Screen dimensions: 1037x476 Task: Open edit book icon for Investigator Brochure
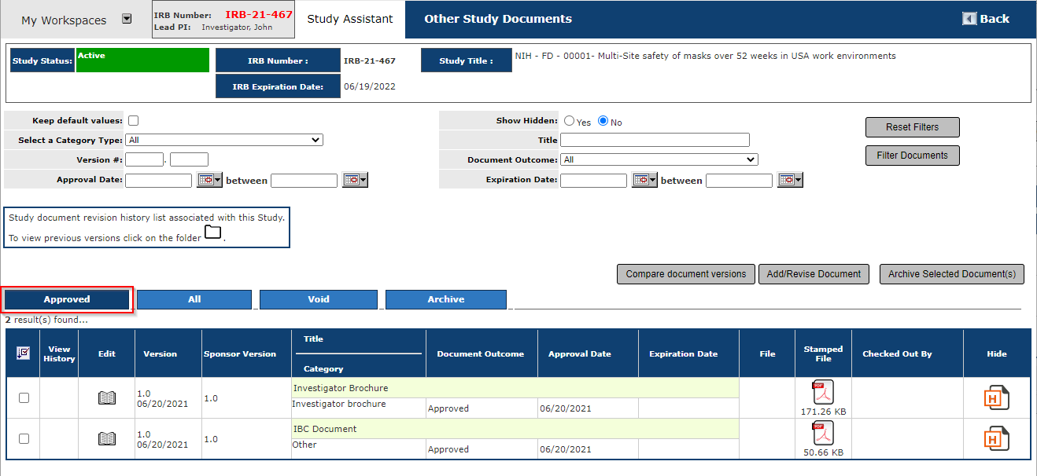click(x=106, y=398)
